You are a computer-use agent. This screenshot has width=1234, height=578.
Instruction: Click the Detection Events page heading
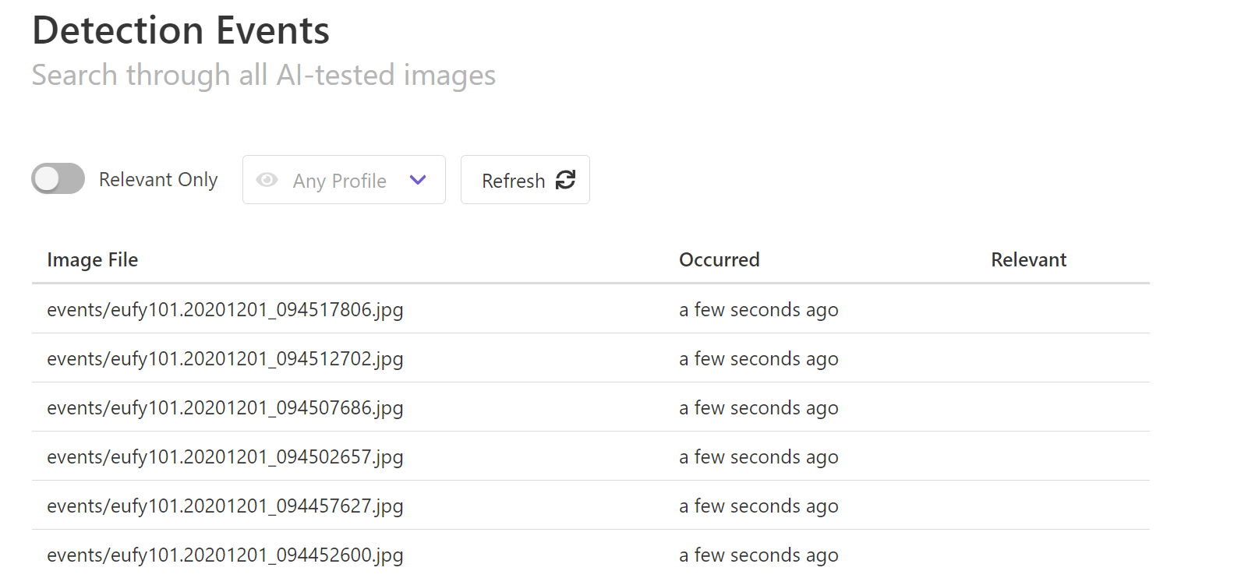(x=181, y=30)
